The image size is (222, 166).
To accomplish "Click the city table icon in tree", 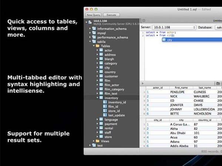I will point(101,68).
